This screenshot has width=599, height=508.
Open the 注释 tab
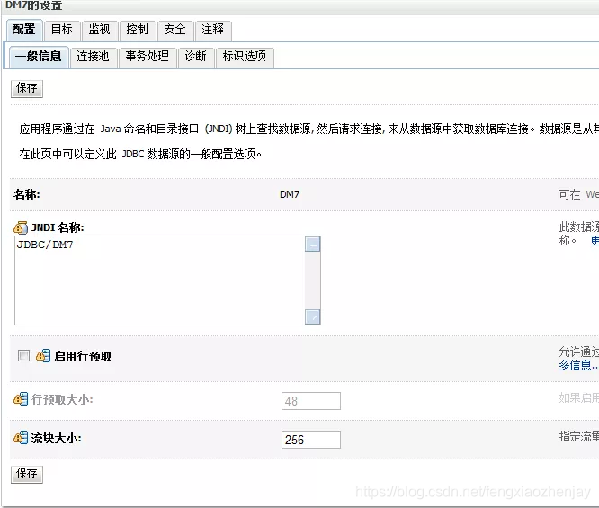click(x=213, y=31)
